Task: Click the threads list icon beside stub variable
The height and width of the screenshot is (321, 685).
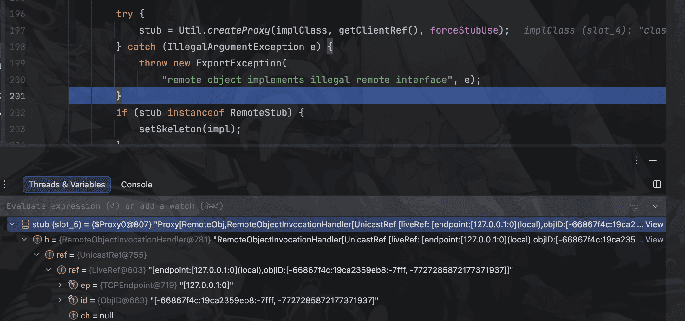Action: coord(25,224)
